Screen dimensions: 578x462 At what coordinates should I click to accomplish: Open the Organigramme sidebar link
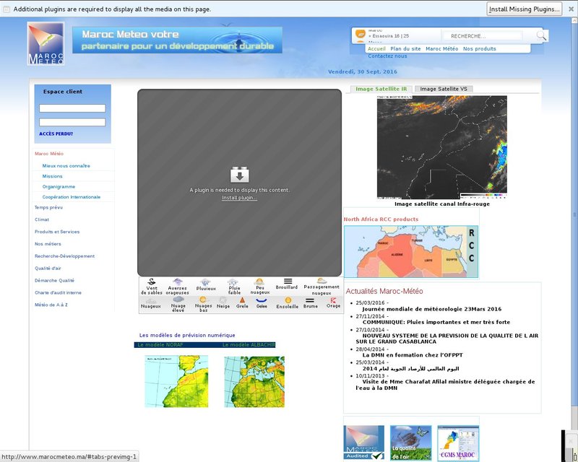pyautogui.click(x=59, y=186)
